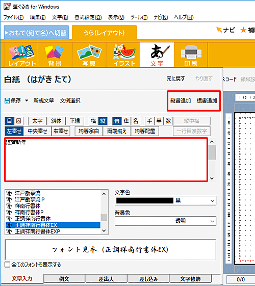This screenshot has width=255, height=286.
Task: Toggle 斜体 italic formatting
Action: [x=56, y=121]
